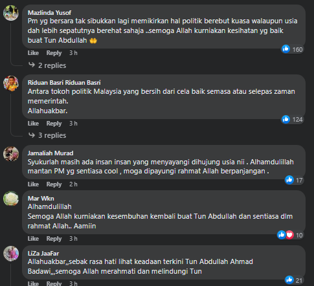Click the 2 h timestamp on Jamaliah's comment
Screen dimensions: 314x286
click(73, 184)
